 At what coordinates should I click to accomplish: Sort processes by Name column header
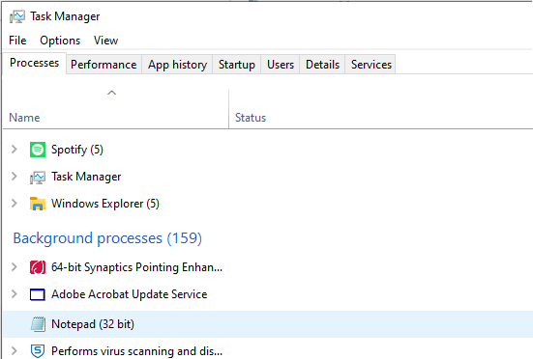pyautogui.click(x=115, y=108)
